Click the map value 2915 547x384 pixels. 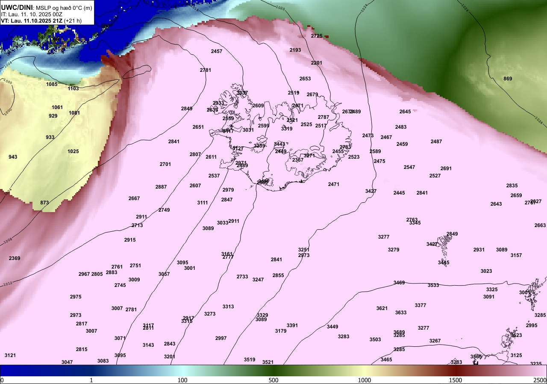click(130, 240)
